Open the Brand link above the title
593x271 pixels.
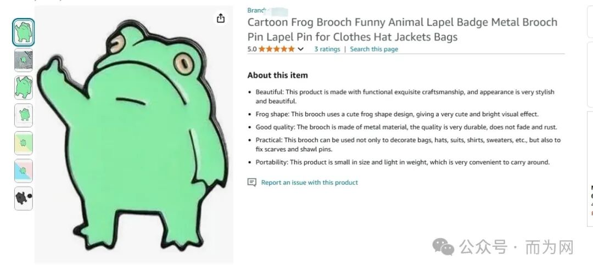click(257, 10)
